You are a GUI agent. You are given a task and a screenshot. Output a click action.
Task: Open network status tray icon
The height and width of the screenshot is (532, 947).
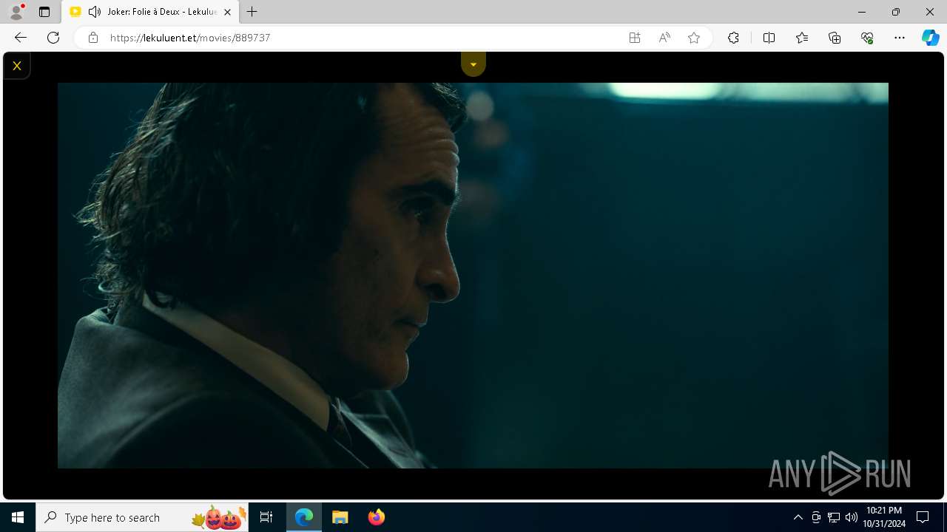click(x=834, y=517)
